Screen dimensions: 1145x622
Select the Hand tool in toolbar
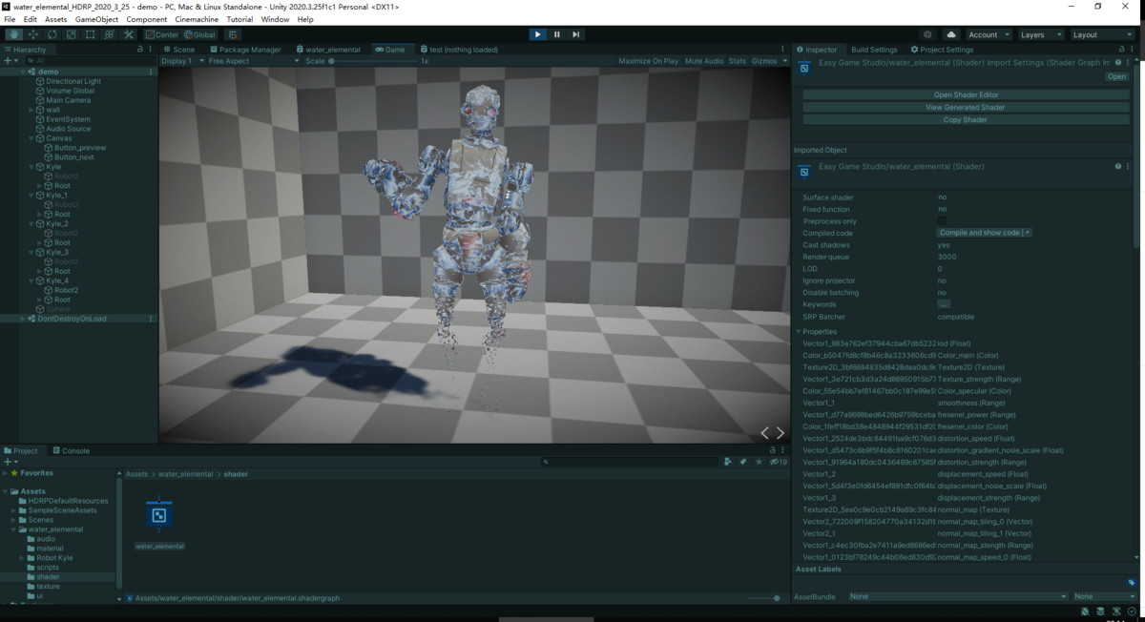tap(13, 34)
